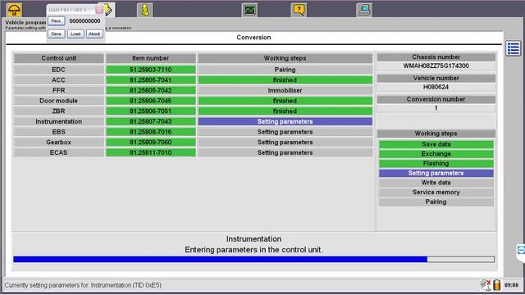Click the 09:08 clock in status bar
This screenshot has height=295, width=525.
click(x=511, y=285)
